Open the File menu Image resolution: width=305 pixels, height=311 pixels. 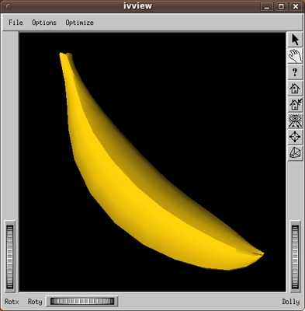point(16,23)
